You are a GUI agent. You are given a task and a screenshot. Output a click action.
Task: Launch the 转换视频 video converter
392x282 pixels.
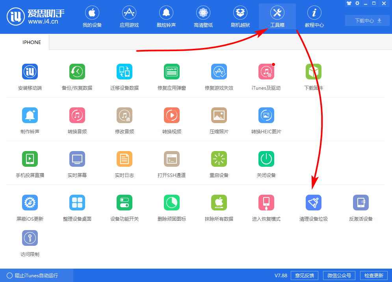tap(171, 120)
